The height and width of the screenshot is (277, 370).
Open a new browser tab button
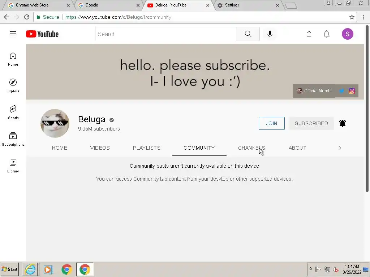pos(291,6)
